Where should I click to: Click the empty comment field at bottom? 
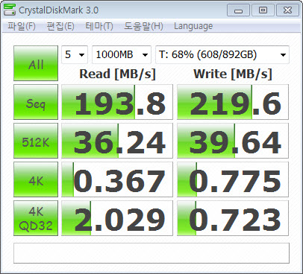[151, 253]
